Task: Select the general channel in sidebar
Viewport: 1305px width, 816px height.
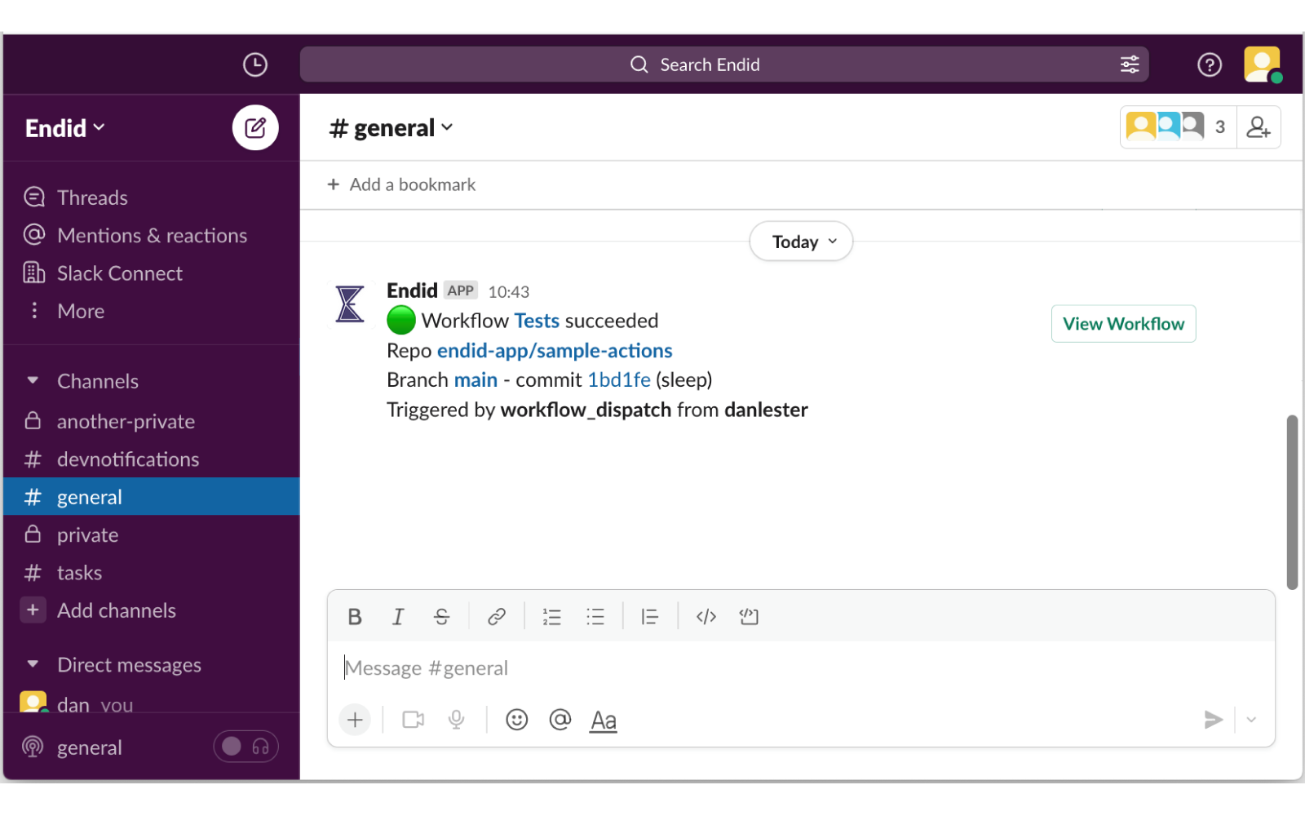Action: [152, 497]
